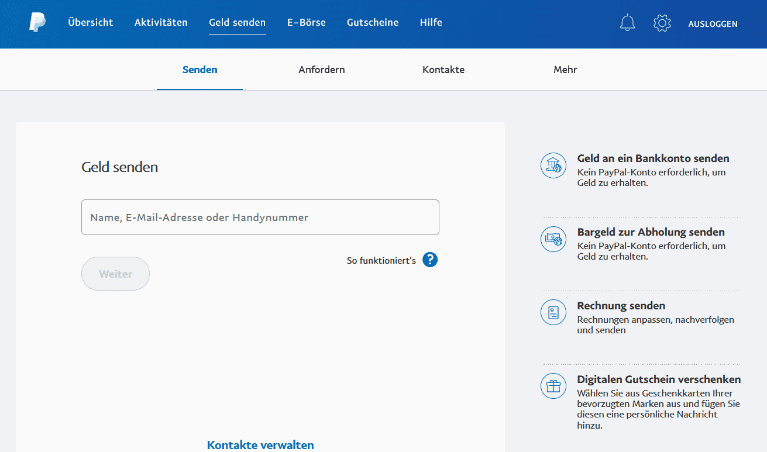Select Geld senden in the top navigation
Screen dimensions: 767x452
[x=237, y=23]
